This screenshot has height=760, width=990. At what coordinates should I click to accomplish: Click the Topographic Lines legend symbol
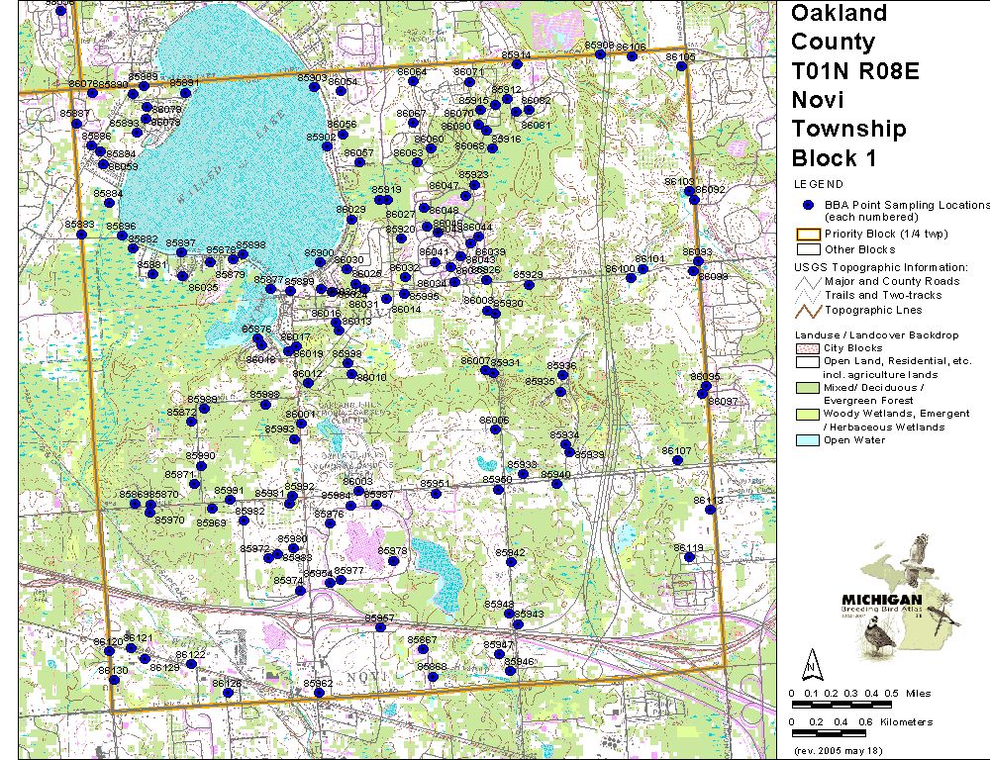click(x=807, y=310)
